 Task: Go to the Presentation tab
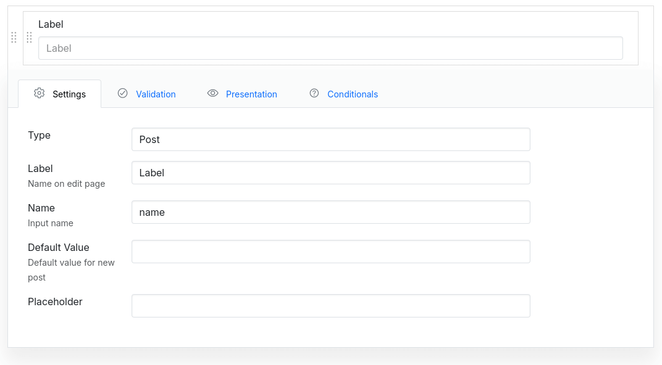click(251, 94)
